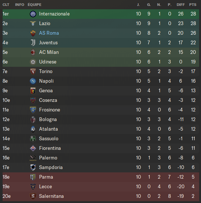Click the Lecce team name
Viewport: 201px width, 203px height.
click(45, 186)
